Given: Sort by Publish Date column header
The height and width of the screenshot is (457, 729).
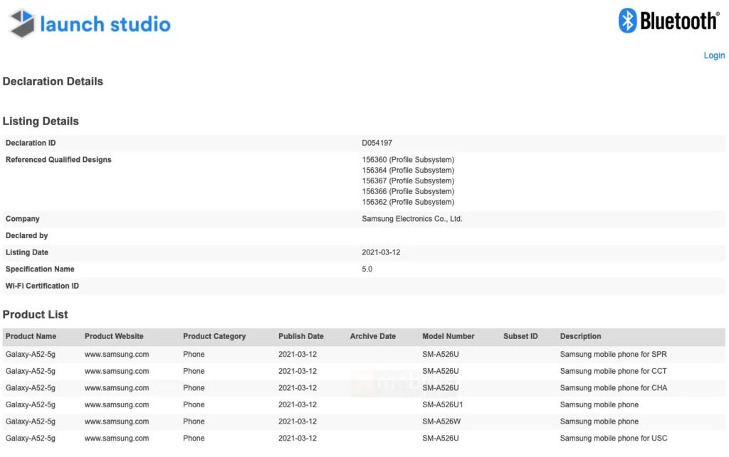Looking at the screenshot, I should [301, 336].
